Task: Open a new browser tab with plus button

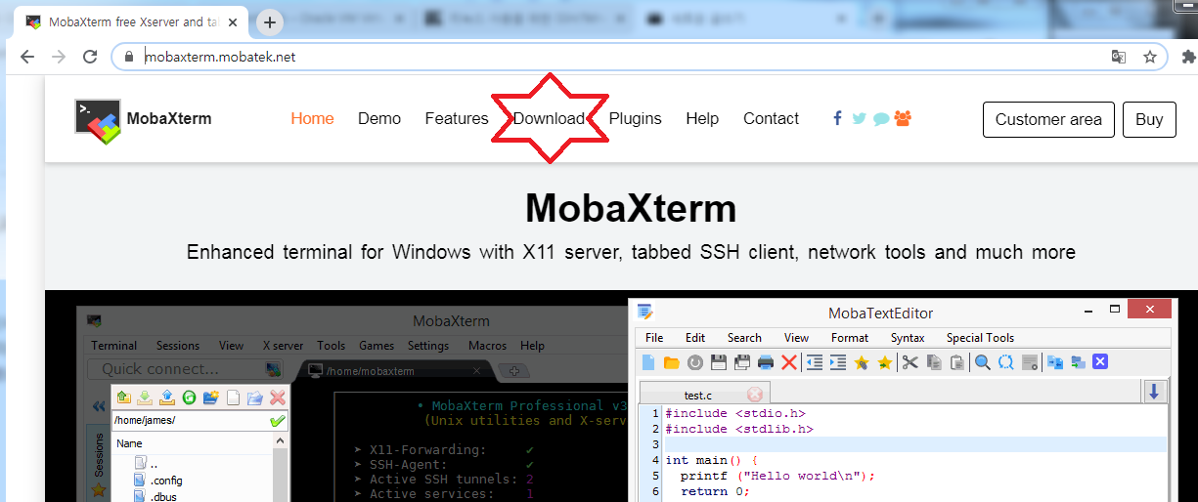Action: tap(270, 21)
